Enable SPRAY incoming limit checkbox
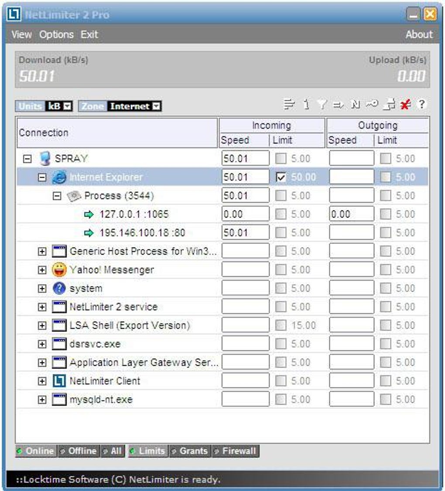This screenshot has width=445, height=491. tap(281, 158)
